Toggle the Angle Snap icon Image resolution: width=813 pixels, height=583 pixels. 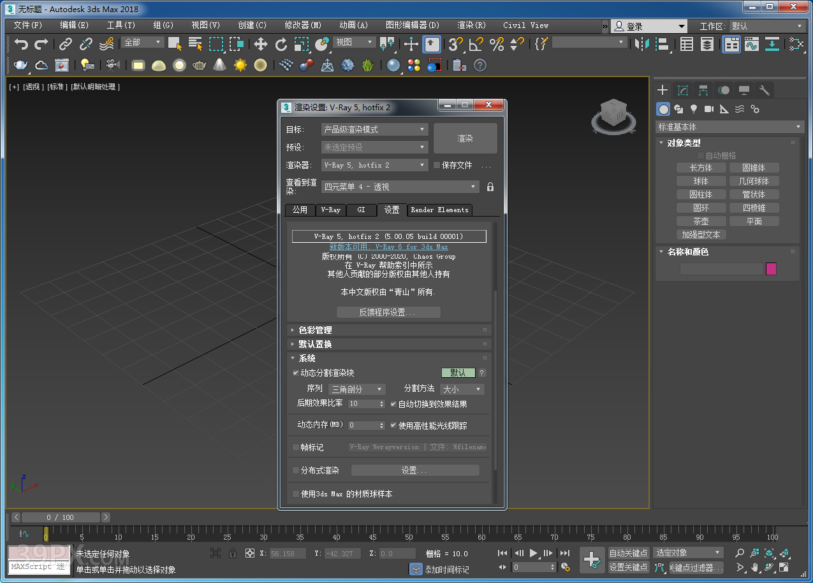476,44
